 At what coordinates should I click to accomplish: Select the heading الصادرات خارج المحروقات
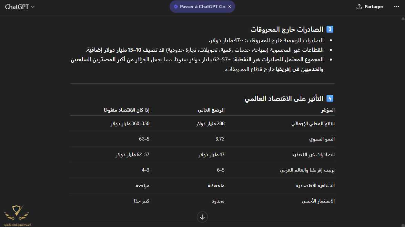click(287, 29)
